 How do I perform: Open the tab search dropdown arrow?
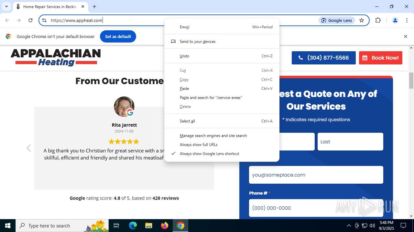[6, 6]
